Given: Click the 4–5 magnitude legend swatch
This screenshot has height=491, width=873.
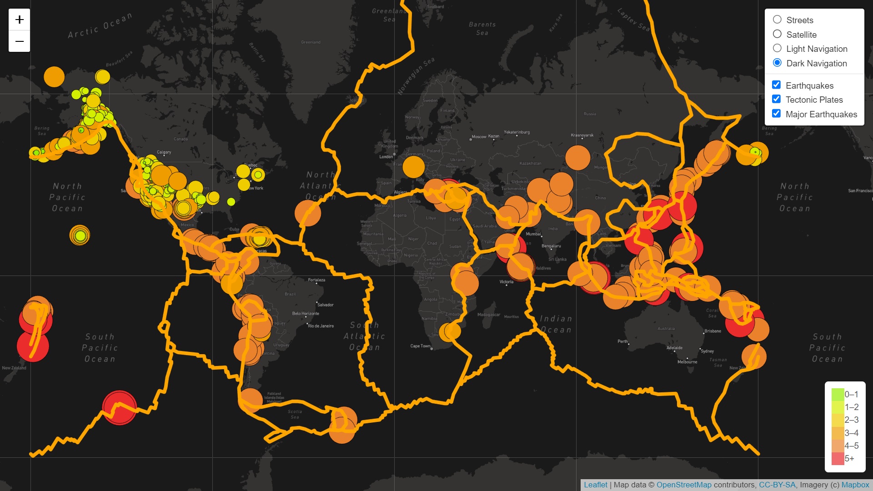Looking at the screenshot, I should [838, 446].
